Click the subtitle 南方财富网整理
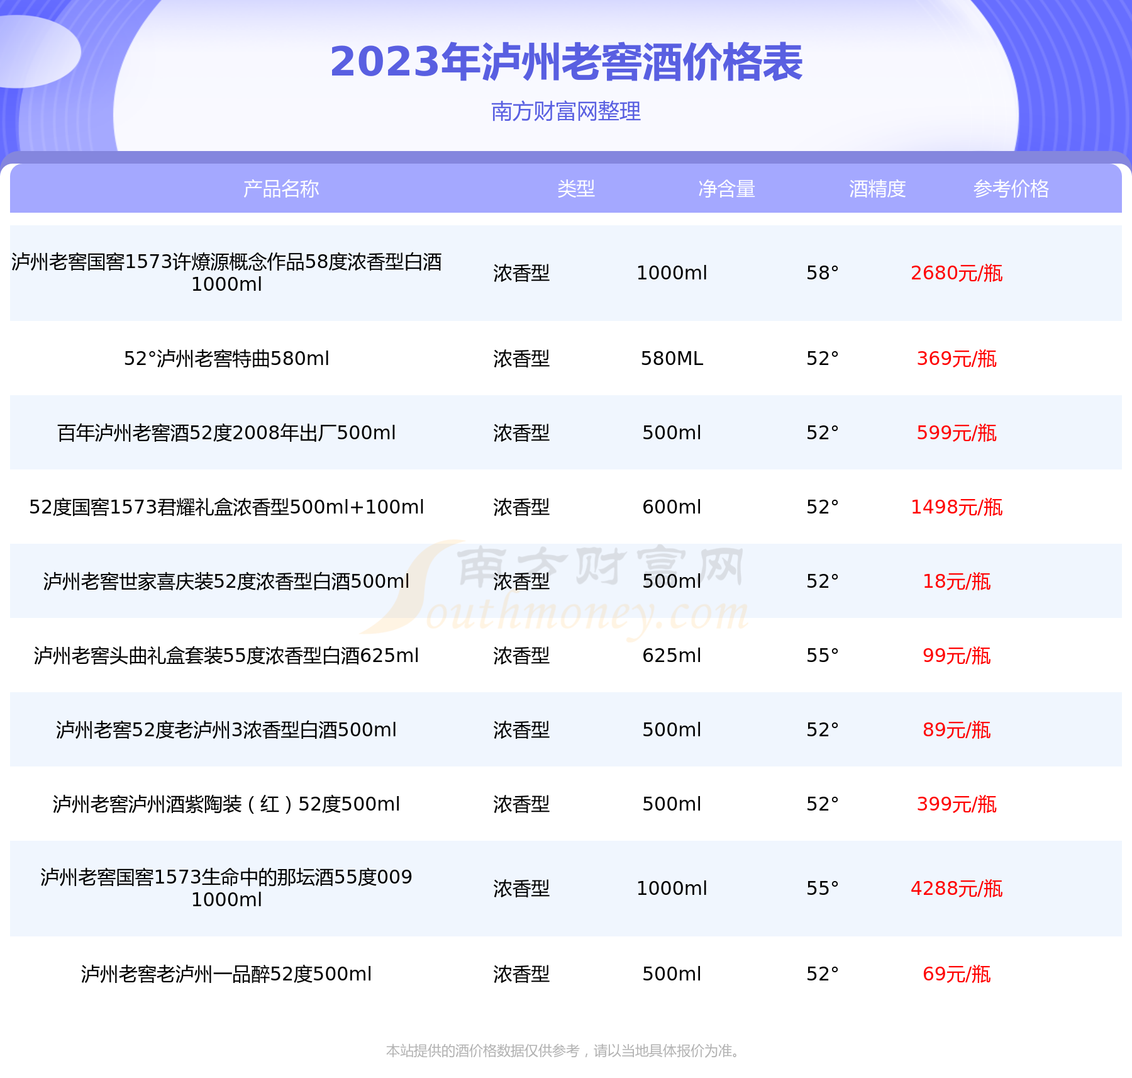Viewport: 1132px width, 1078px height. click(566, 111)
